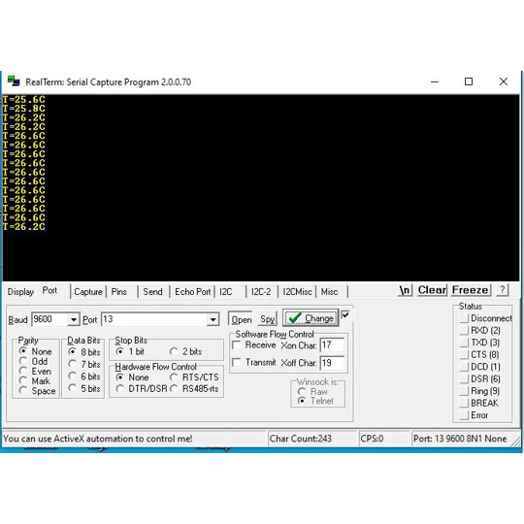Enable Receive software flow control
Screen dimensions: 524x524
254,344
